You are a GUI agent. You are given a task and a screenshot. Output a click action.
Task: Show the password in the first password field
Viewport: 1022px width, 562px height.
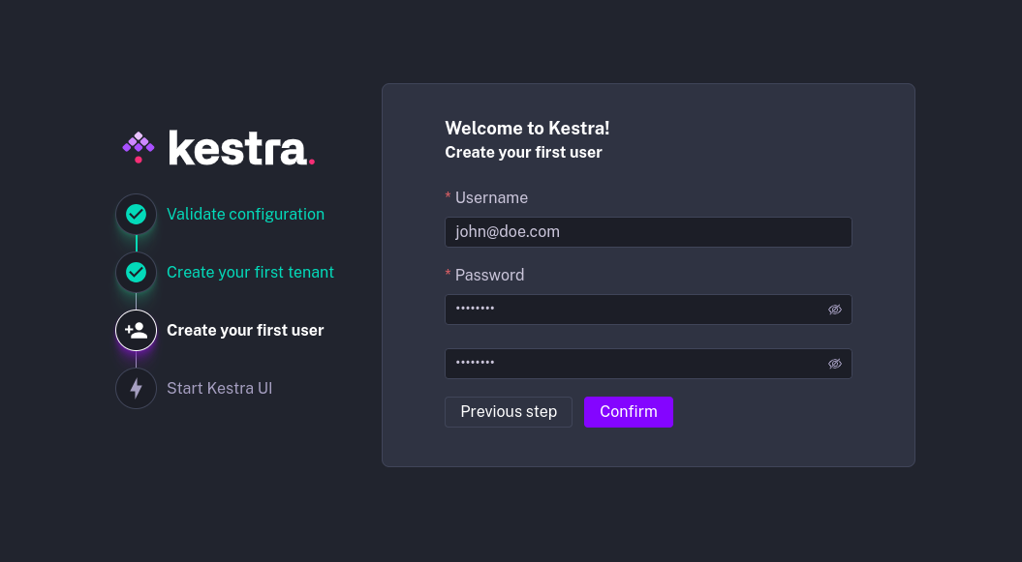click(834, 309)
